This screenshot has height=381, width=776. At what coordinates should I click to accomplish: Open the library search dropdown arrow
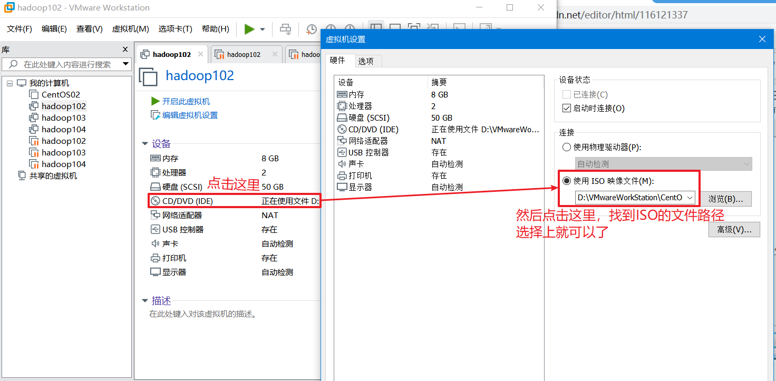point(125,64)
